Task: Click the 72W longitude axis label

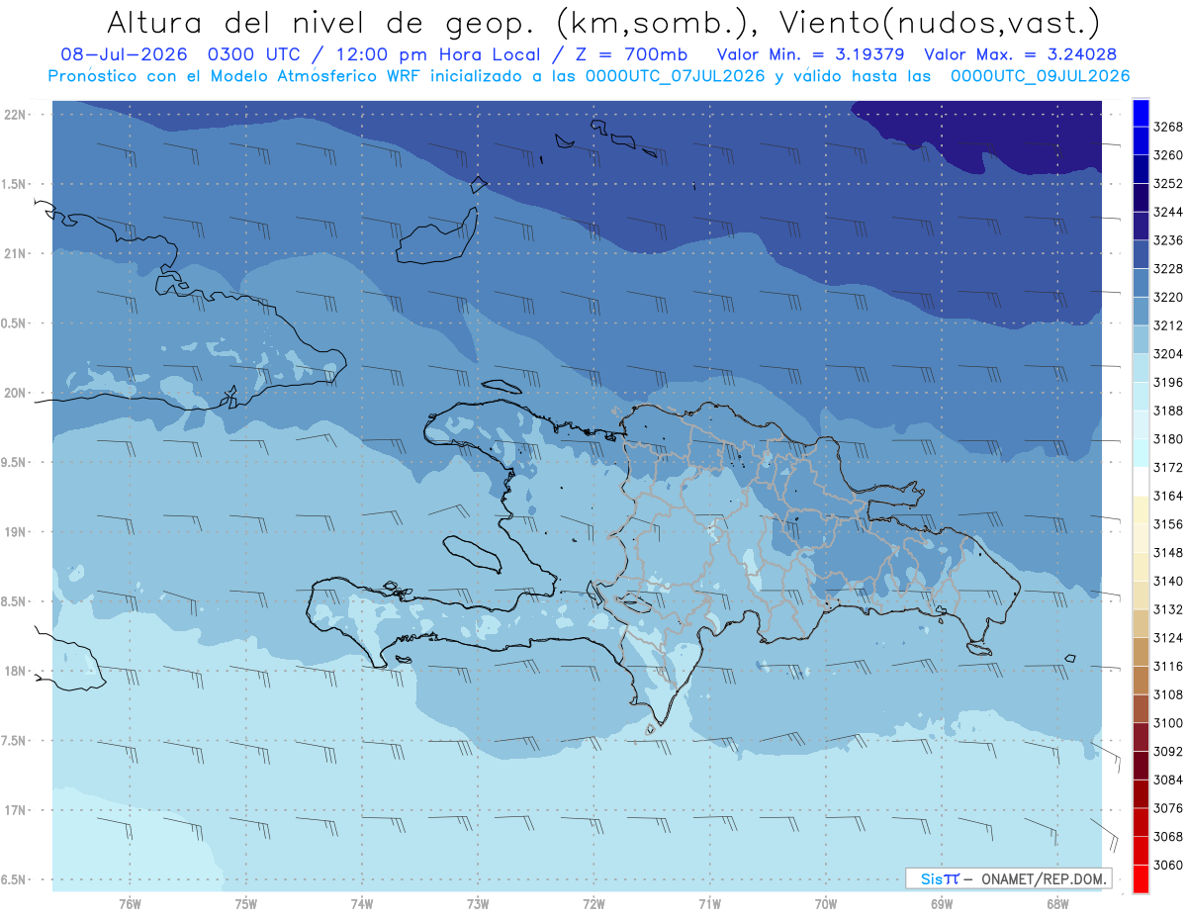Action: [594, 903]
